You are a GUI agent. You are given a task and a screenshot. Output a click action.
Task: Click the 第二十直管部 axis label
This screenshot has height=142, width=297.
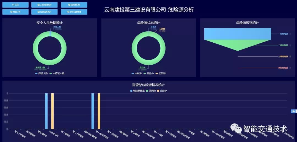[78, 134]
